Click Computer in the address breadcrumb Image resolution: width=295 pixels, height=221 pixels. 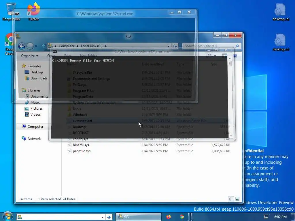tap(67, 46)
